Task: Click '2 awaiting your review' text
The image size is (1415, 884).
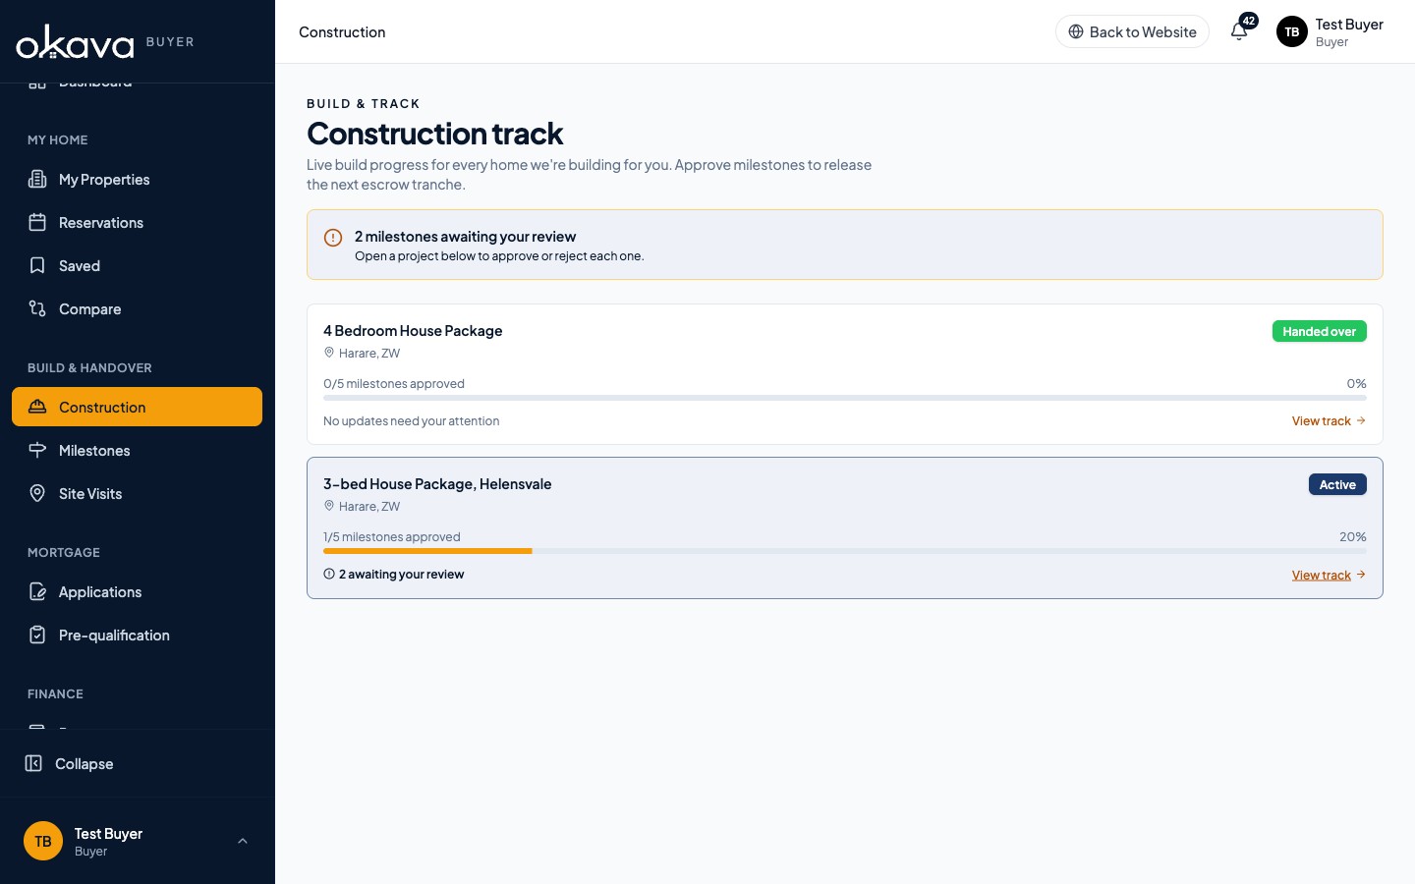Action: [401, 574]
